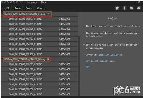Select file 0001_20180703_212223_02.DNG
143x98 pixels.
click(x=39, y=64)
